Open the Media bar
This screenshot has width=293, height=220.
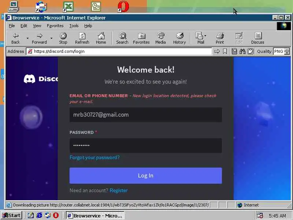point(160,38)
